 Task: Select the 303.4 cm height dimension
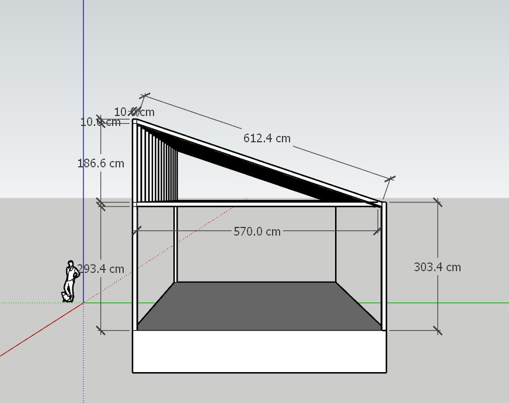click(436, 267)
